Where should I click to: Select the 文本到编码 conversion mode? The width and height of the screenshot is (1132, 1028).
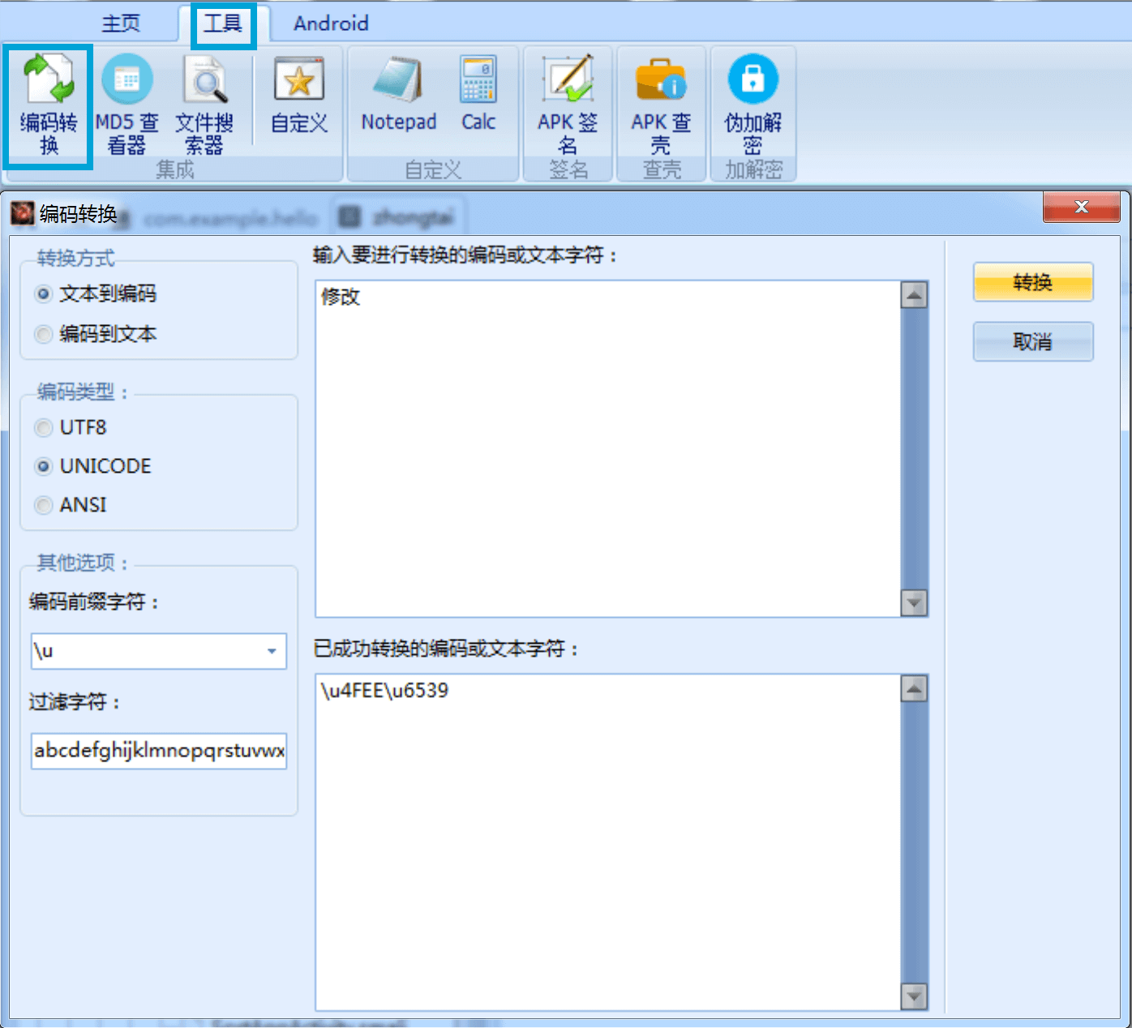coord(96,293)
